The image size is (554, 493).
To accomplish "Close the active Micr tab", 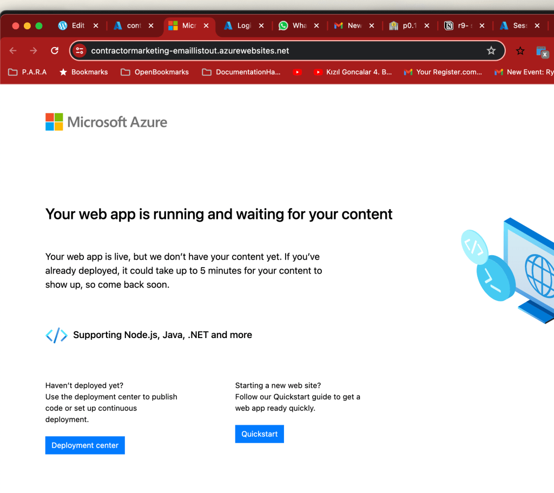I will [x=206, y=25].
